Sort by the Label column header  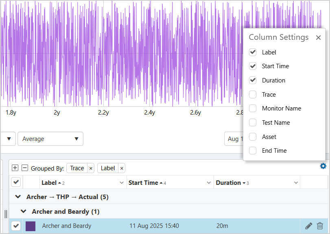[x=49, y=183]
